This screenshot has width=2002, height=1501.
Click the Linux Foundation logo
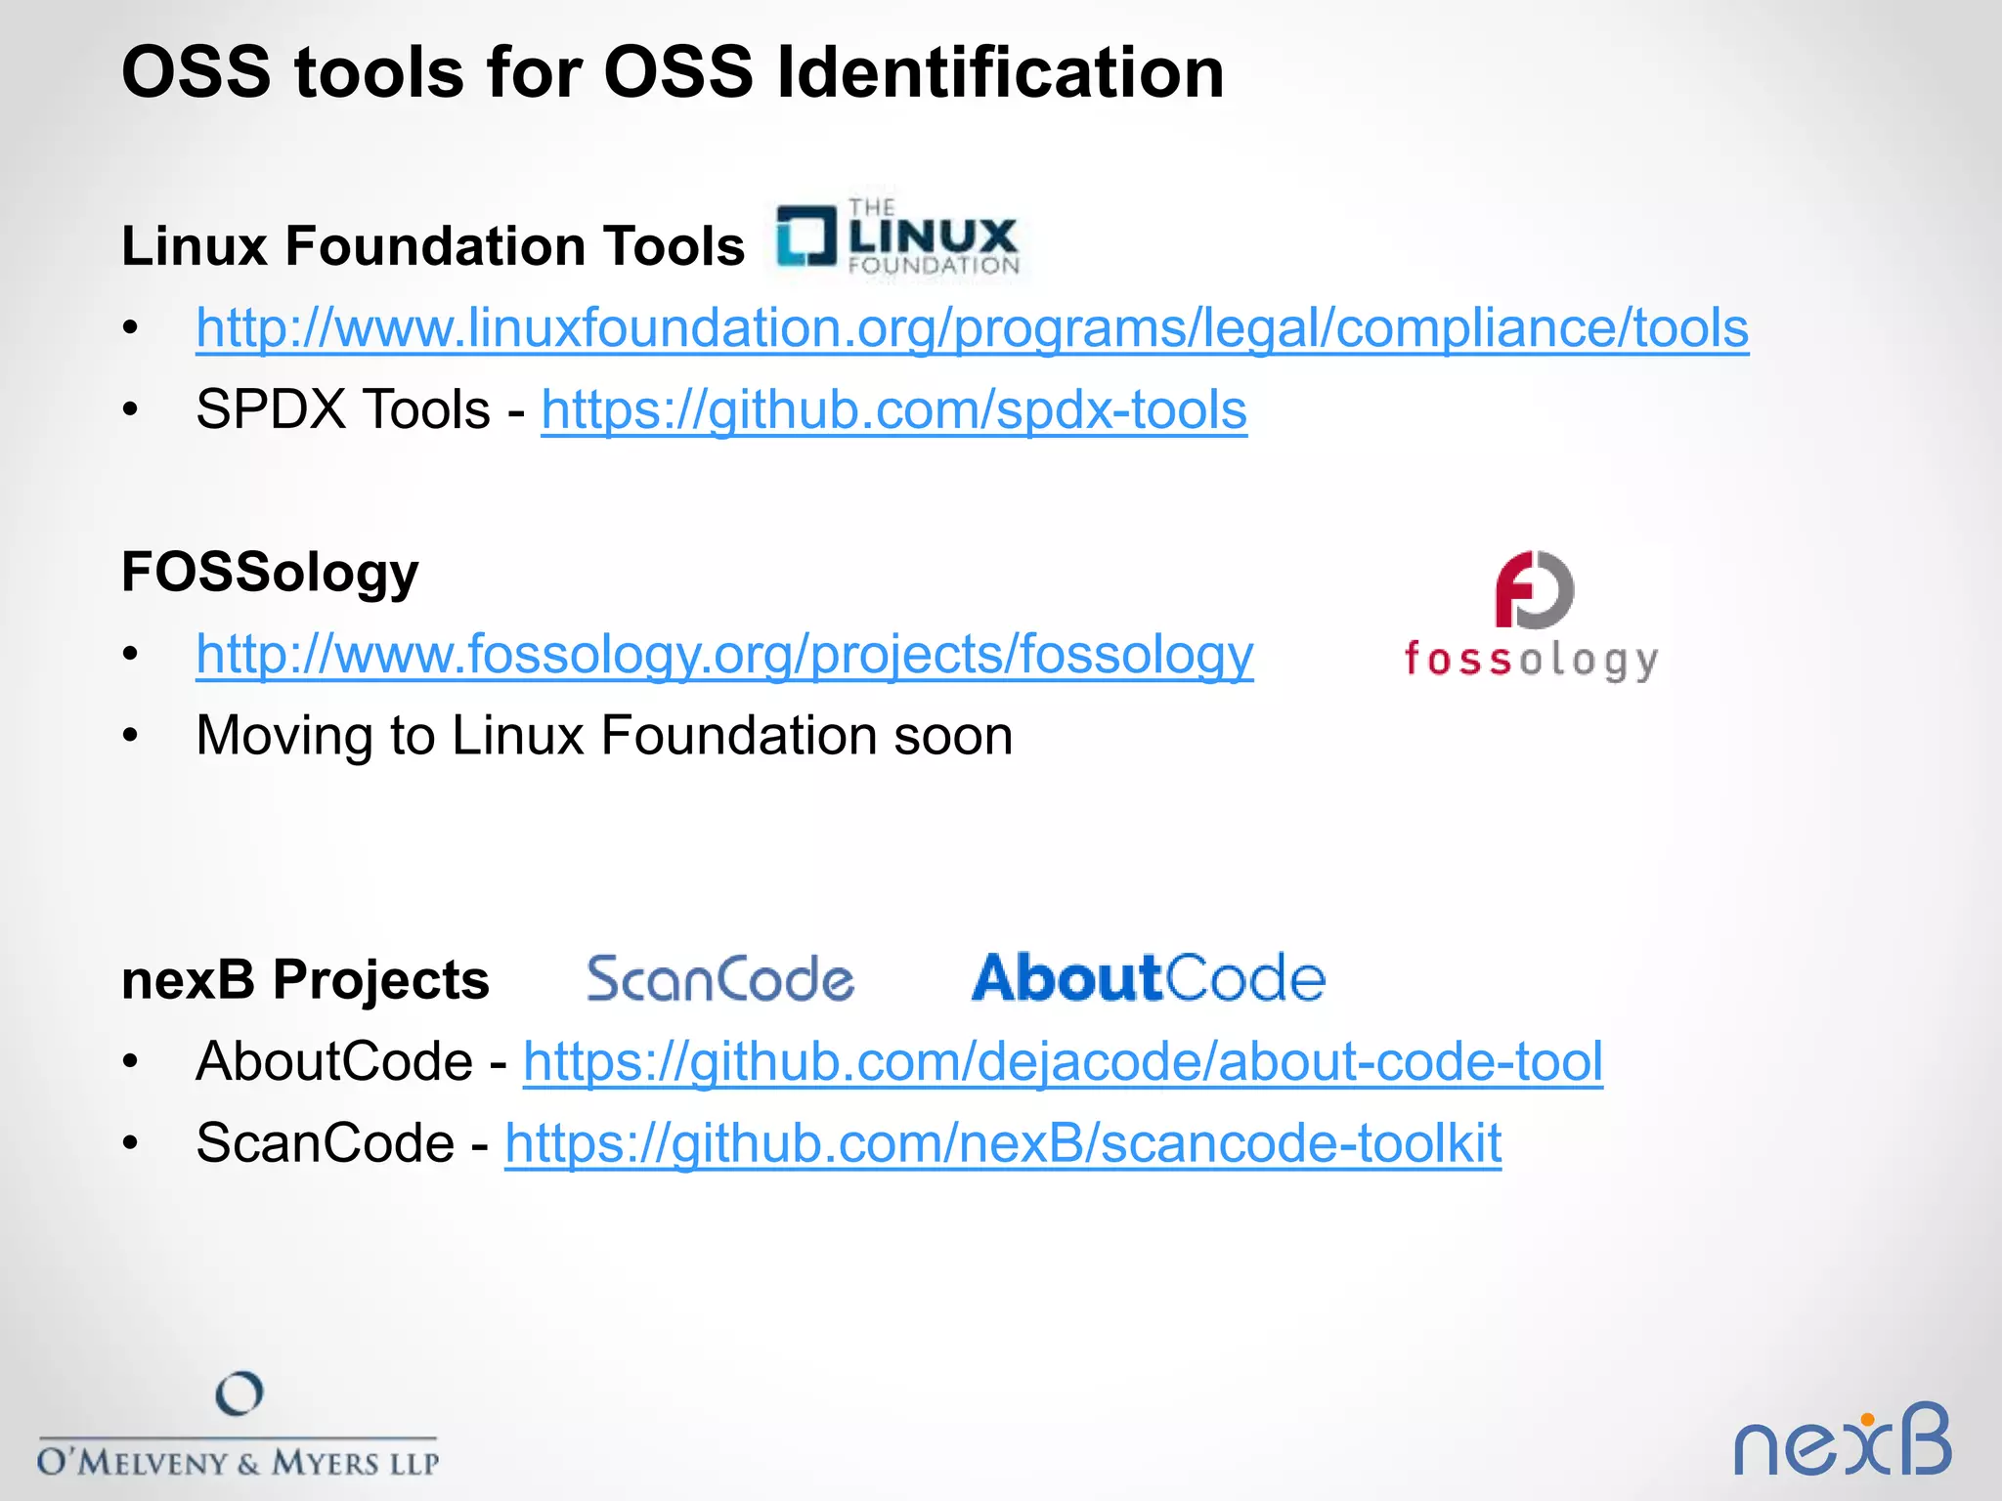(897, 237)
